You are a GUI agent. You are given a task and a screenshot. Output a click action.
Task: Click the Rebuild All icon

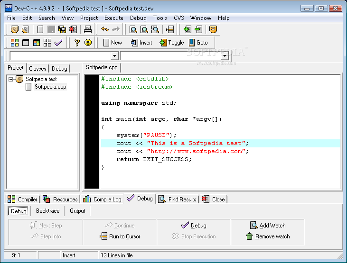[x=47, y=43]
